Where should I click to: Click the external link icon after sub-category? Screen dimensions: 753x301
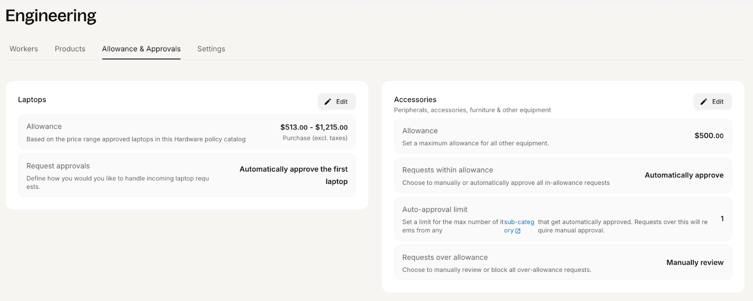[518, 231]
